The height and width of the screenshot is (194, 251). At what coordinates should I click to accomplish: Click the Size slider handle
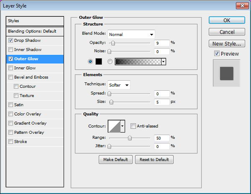111,102
